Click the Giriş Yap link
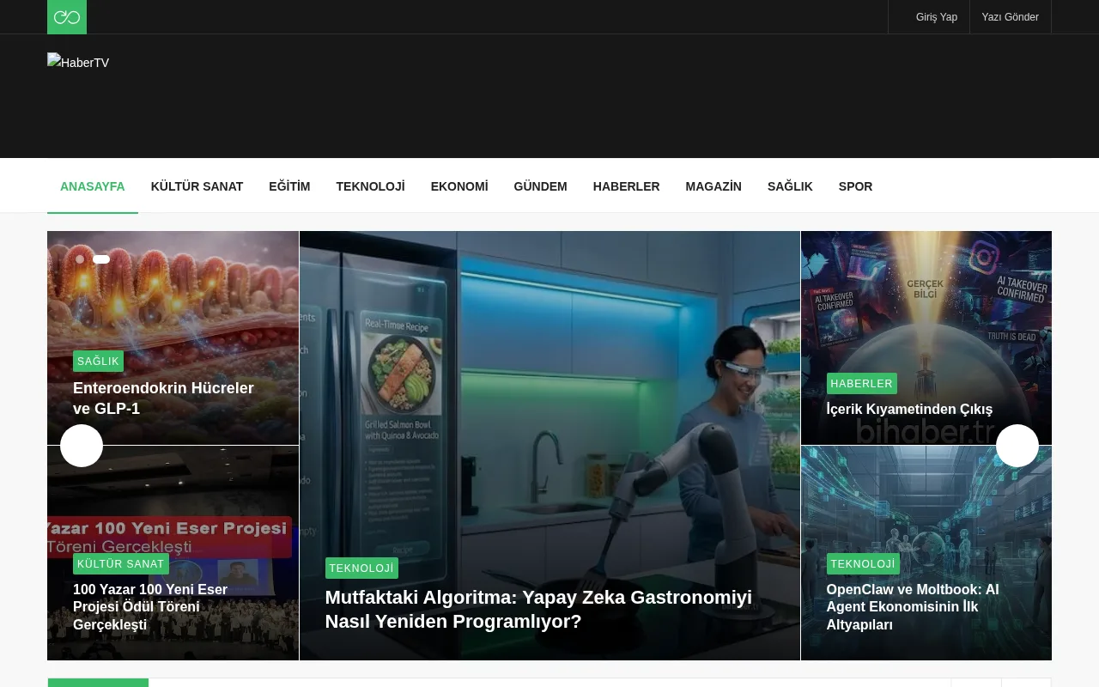The height and width of the screenshot is (687, 1099). pos(936,16)
